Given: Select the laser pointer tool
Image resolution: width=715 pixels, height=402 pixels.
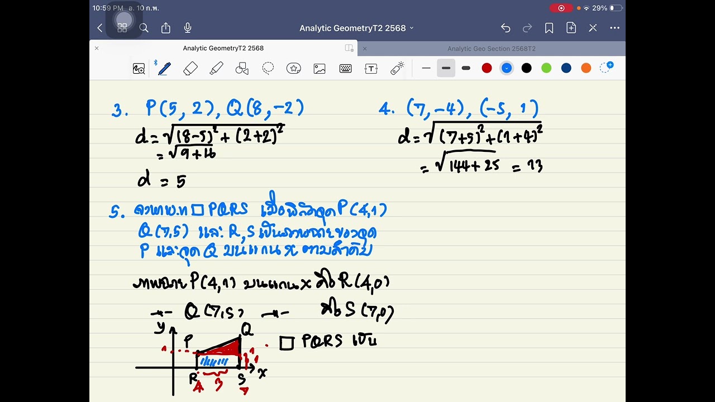Looking at the screenshot, I should click(397, 69).
